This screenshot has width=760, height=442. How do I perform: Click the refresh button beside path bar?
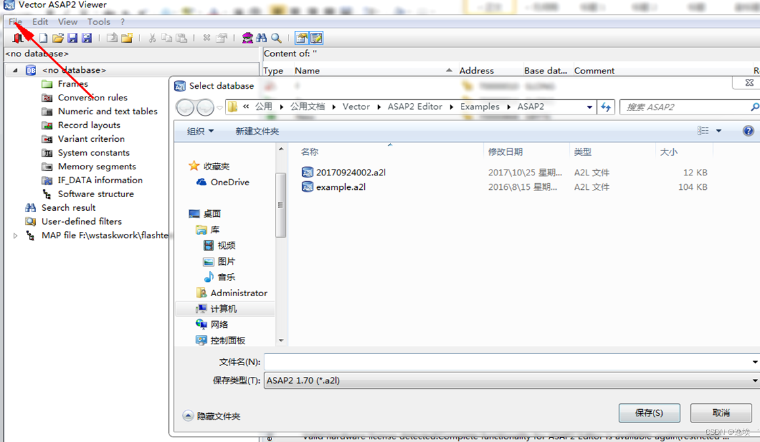click(606, 107)
